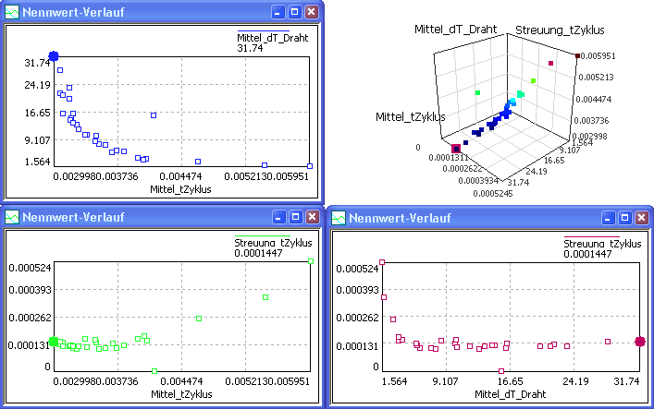Click the dark red point at 0.005951 in 3D plot
Screen dimensions: 654x409
pos(577,55)
